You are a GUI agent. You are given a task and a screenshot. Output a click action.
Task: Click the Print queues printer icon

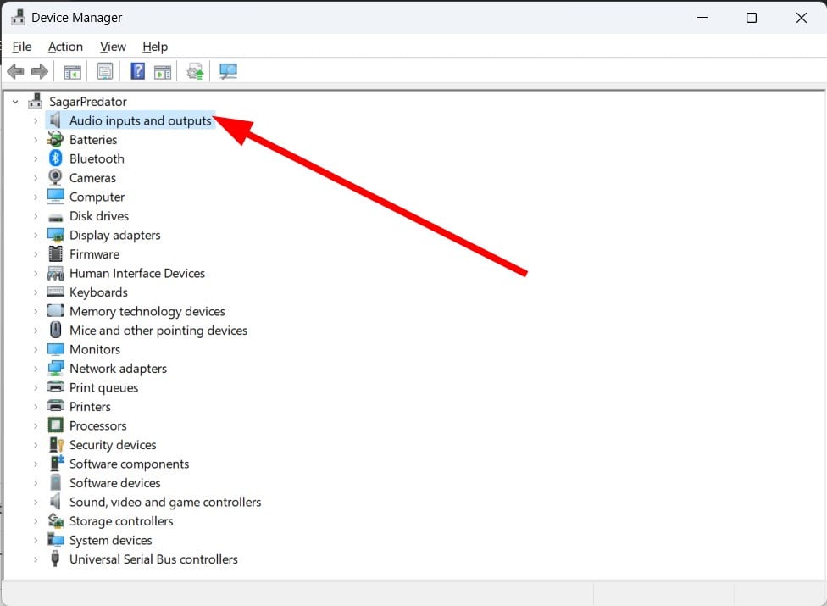(55, 386)
